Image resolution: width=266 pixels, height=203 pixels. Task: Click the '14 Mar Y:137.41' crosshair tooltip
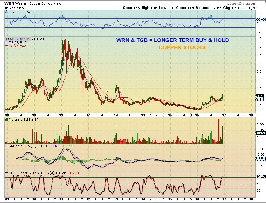coord(17,39)
